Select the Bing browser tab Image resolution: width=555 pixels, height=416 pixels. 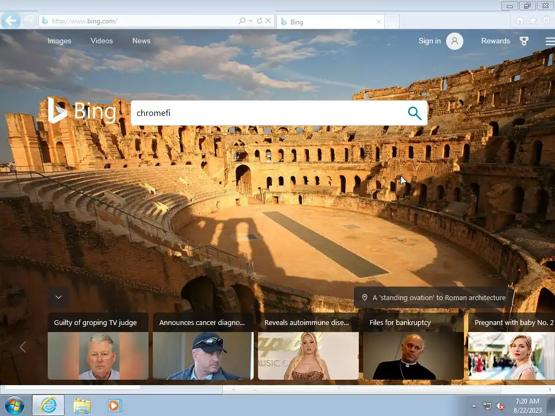(331, 22)
